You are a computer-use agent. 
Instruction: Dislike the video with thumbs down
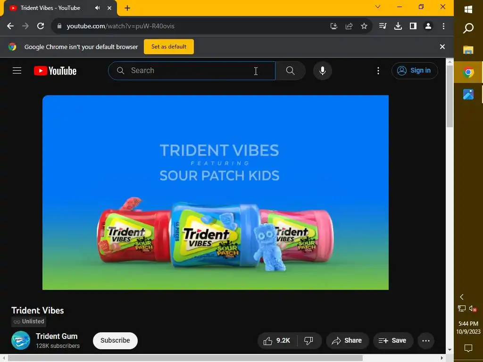(x=308, y=340)
